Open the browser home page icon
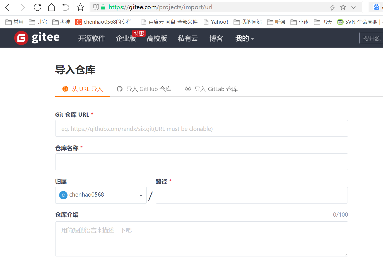 (x=52, y=7)
